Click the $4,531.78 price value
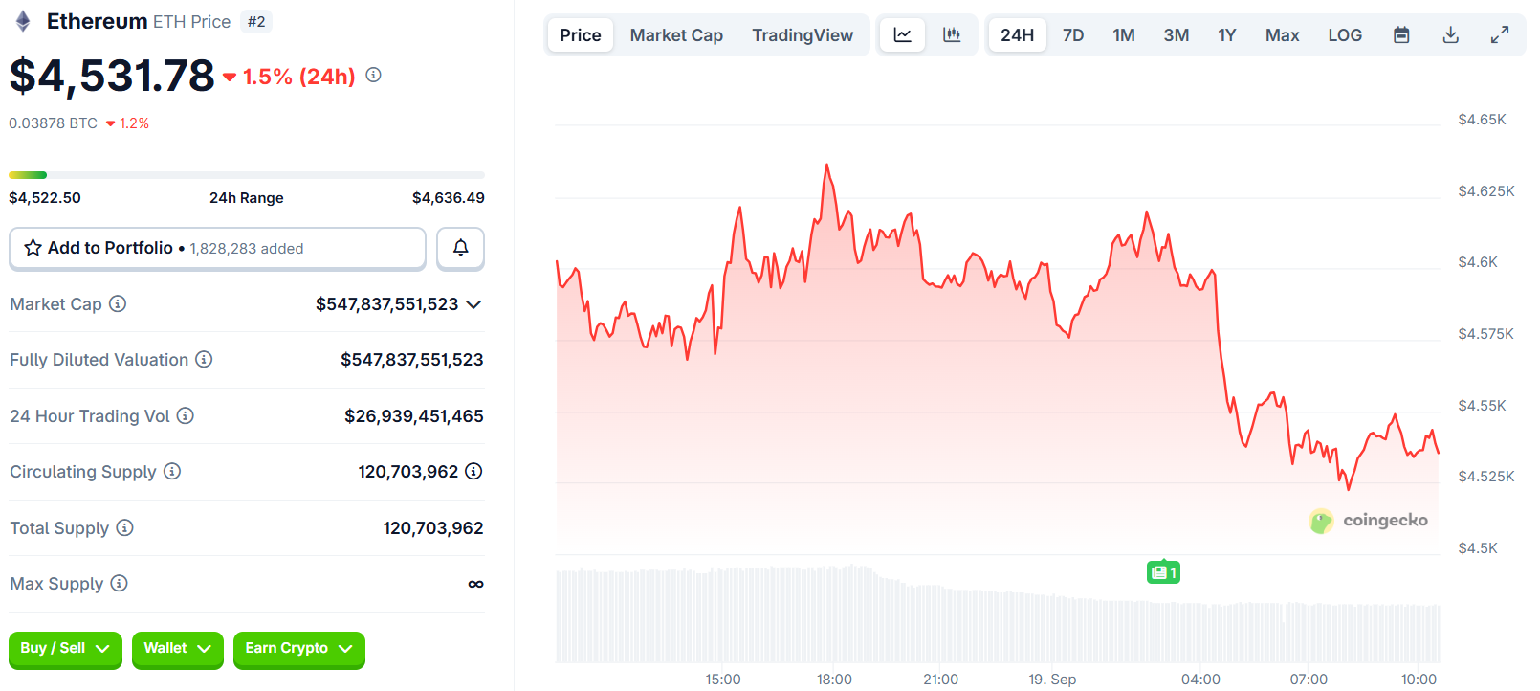Screen dimensions: 1540x691 pos(112,76)
